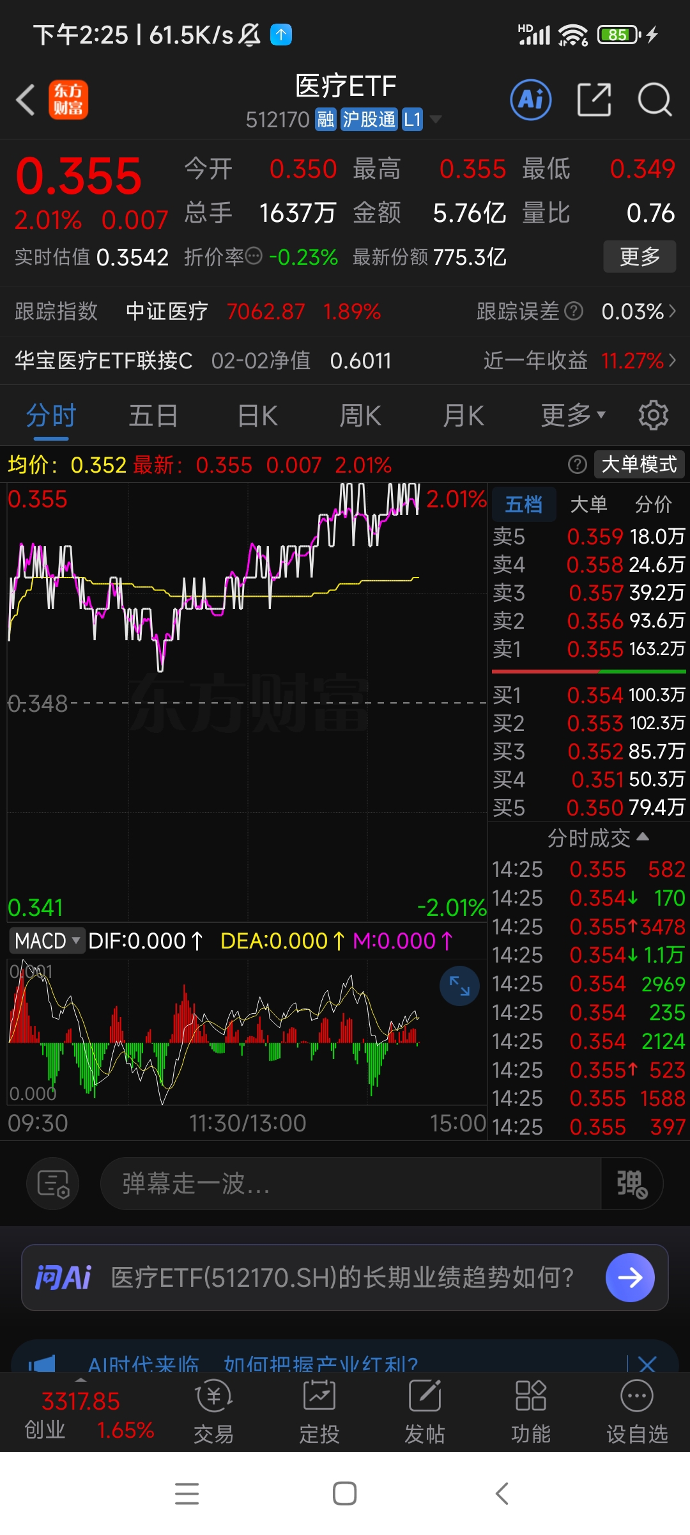
Task: Select the 分时 tab
Action: click(51, 416)
